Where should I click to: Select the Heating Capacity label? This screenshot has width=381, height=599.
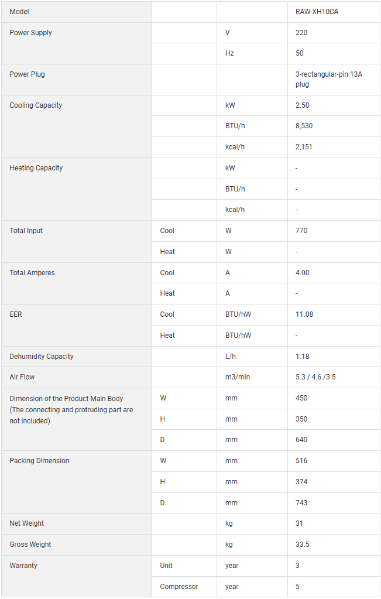[x=36, y=168]
